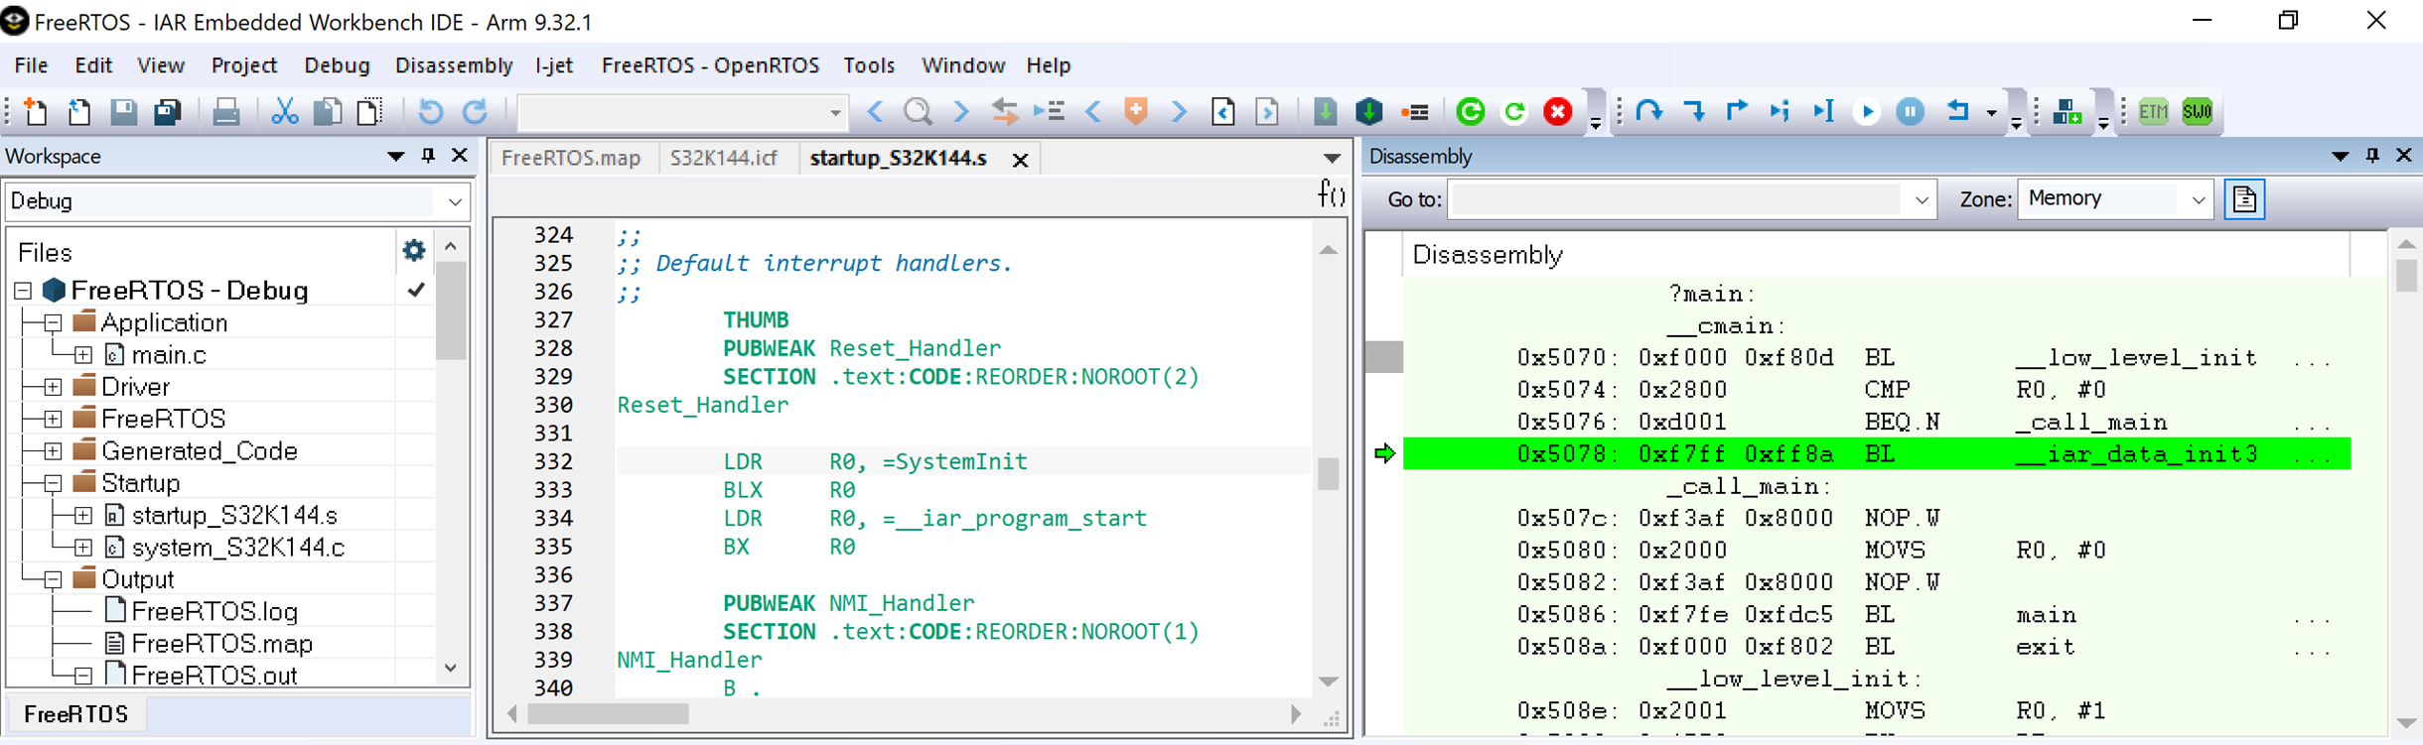The width and height of the screenshot is (2423, 745).
Task: Save the current file via toolbar
Action: tap(123, 112)
